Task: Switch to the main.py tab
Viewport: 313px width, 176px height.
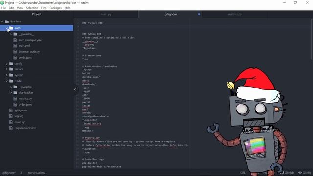Action: (x=106, y=14)
